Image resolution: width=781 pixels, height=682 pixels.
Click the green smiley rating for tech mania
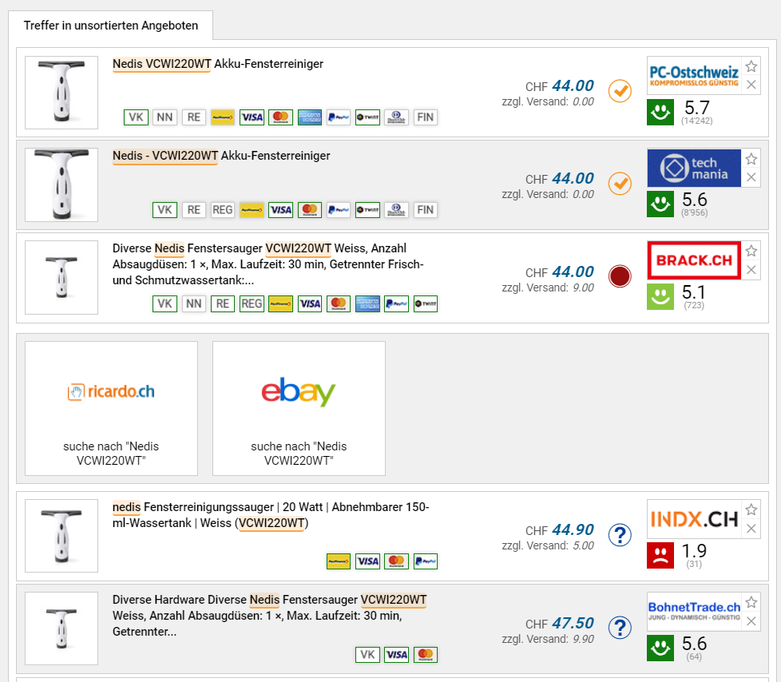point(660,203)
